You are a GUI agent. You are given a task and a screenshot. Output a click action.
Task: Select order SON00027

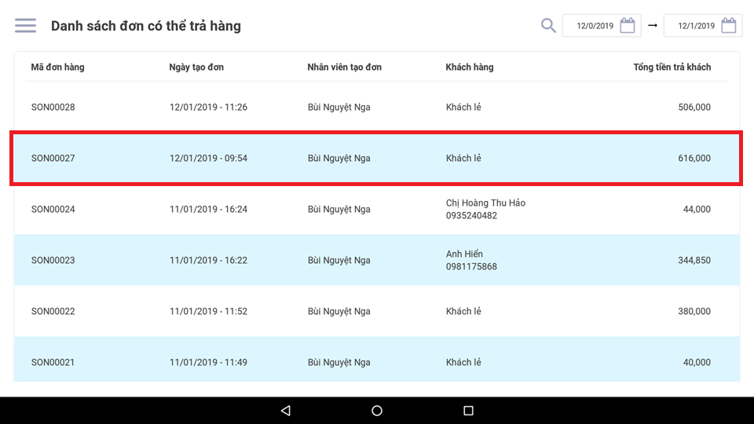pyautogui.click(x=53, y=159)
